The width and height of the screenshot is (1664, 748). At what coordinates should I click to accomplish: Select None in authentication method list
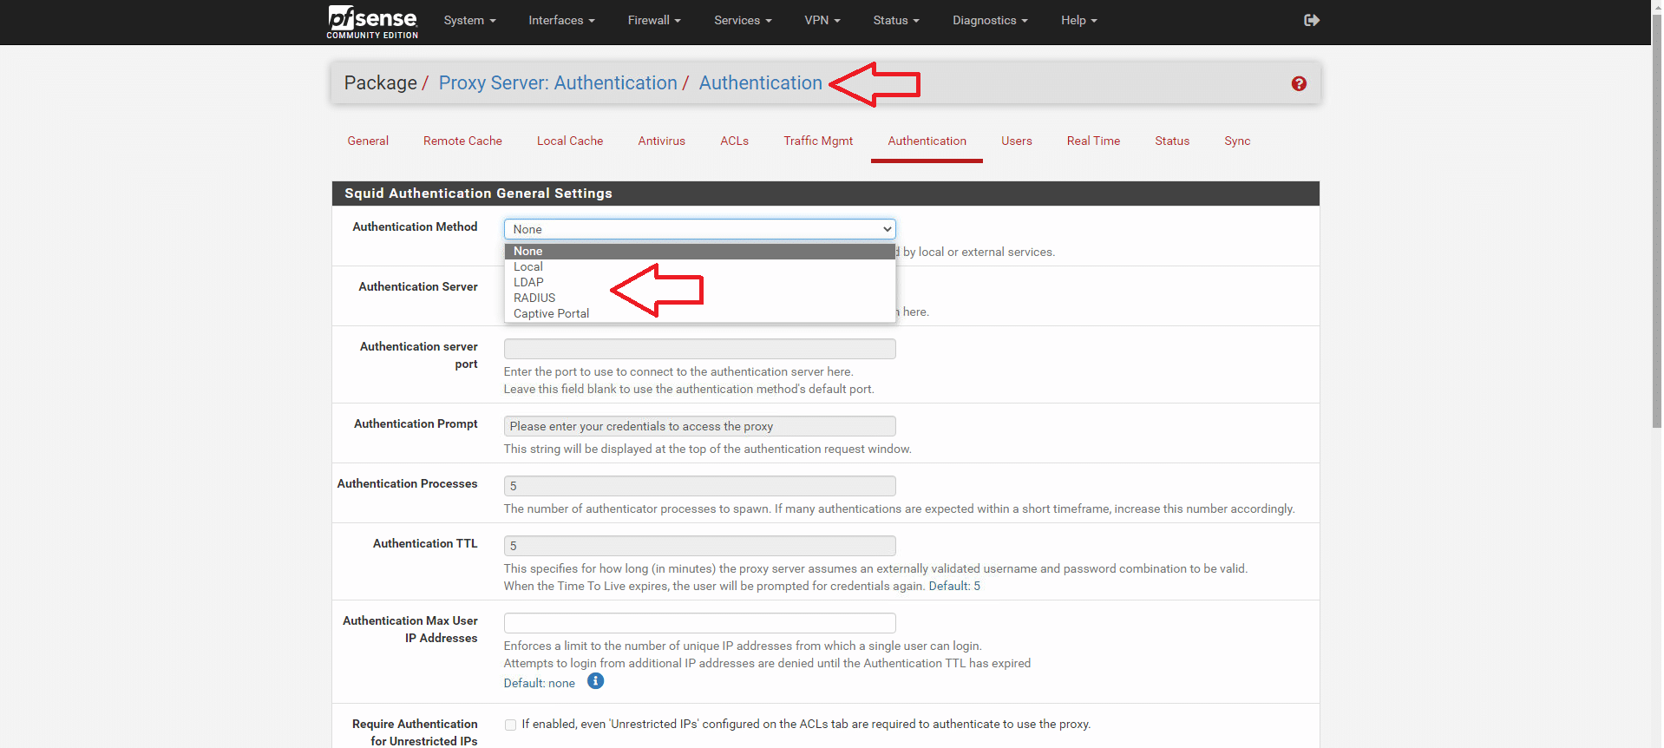(699, 251)
